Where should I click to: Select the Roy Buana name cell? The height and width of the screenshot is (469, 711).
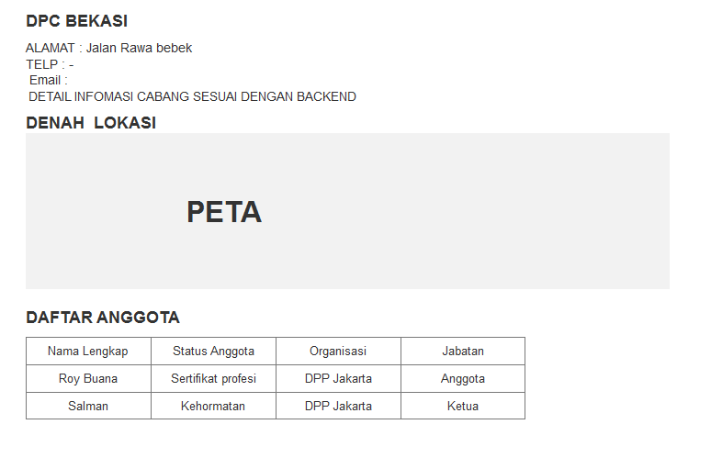pyautogui.click(x=88, y=378)
